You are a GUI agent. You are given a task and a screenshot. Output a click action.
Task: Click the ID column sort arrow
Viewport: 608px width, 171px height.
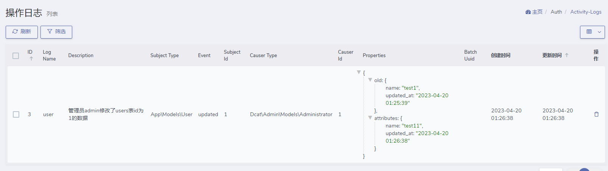(x=31, y=59)
